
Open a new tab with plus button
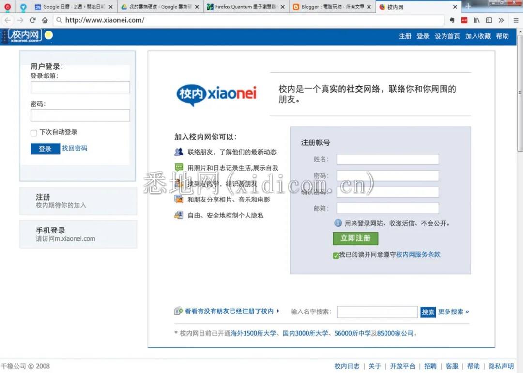pos(468,6)
